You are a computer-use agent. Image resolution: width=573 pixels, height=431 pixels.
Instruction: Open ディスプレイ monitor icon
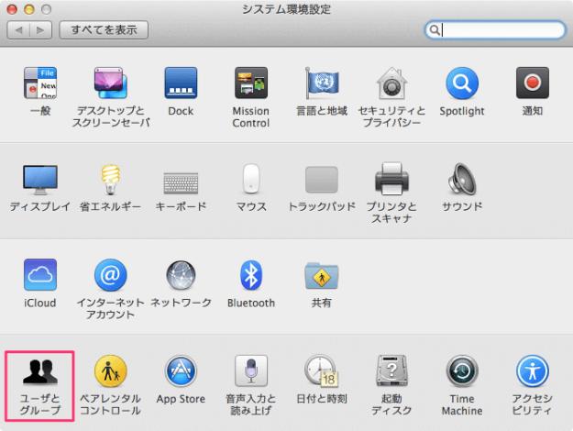click(x=40, y=180)
